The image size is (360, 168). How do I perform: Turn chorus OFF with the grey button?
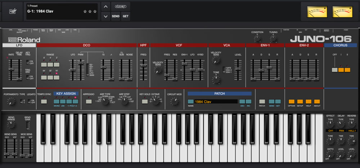(335, 70)
